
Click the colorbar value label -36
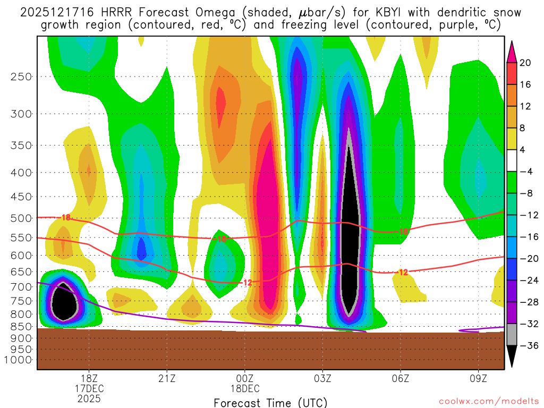pyautogui.click(x=529, y=345)
